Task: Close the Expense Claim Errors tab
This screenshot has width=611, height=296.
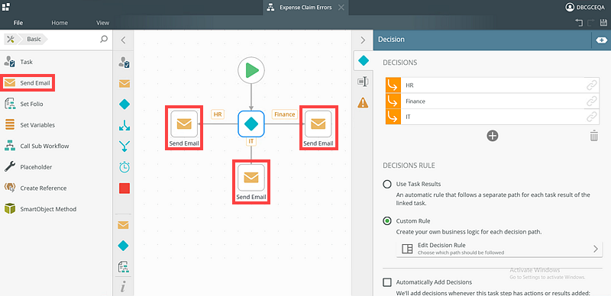Action: [x=341, y=8]
